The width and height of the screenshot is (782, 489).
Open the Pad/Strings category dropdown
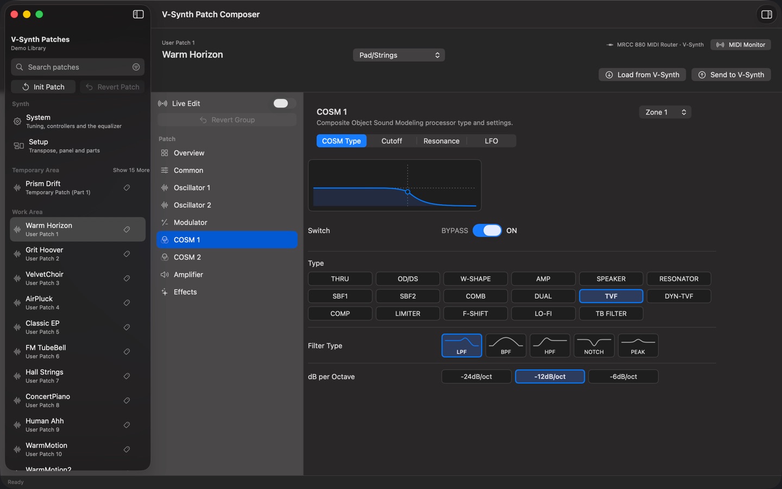399,55
